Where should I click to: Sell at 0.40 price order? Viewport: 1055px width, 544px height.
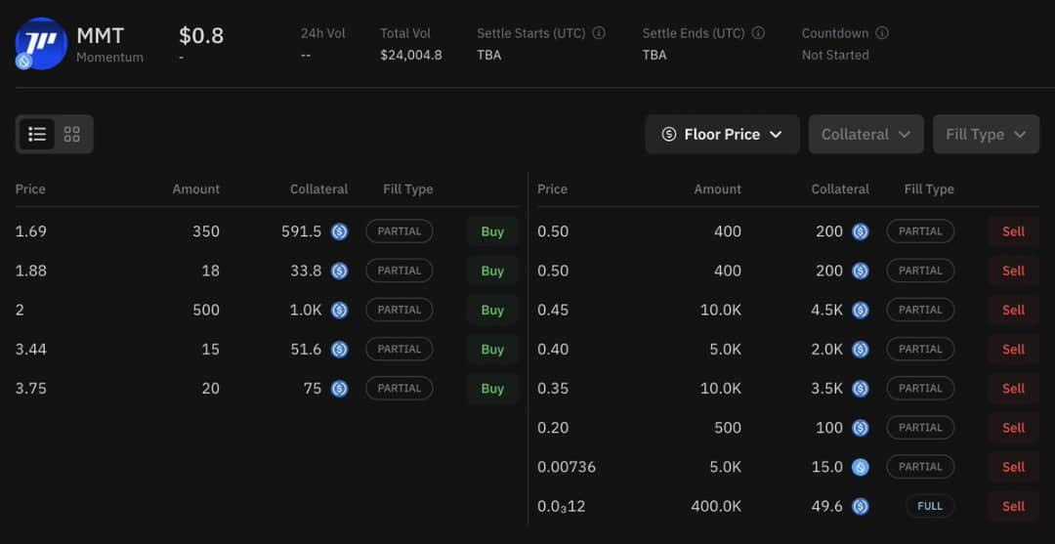(1013, 349)
